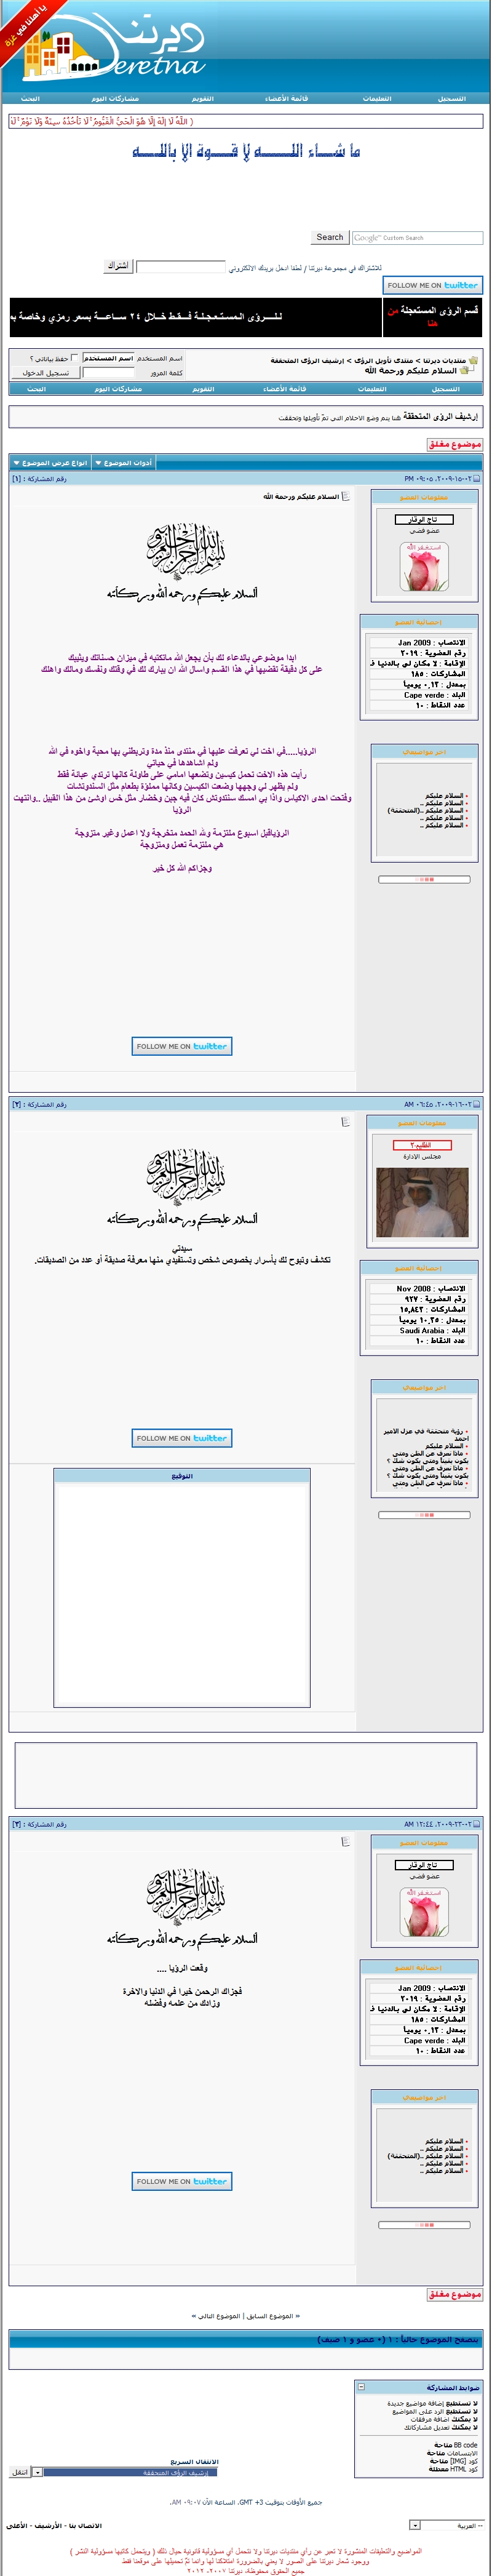The height and width of the screenshot is (2576, 492).
Task: Click the closed thread icon at top
Action: 455,444
